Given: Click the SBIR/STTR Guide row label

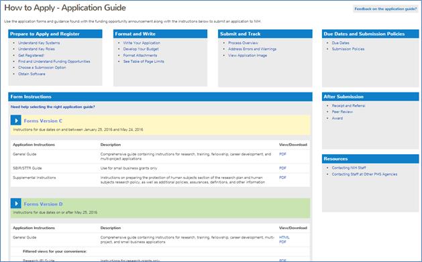Looking at the screenshot, I should [x=28, y=168].
